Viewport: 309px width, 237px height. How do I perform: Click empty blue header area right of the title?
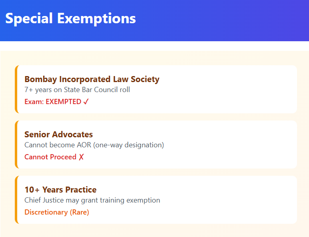click(x=224, y=20)
